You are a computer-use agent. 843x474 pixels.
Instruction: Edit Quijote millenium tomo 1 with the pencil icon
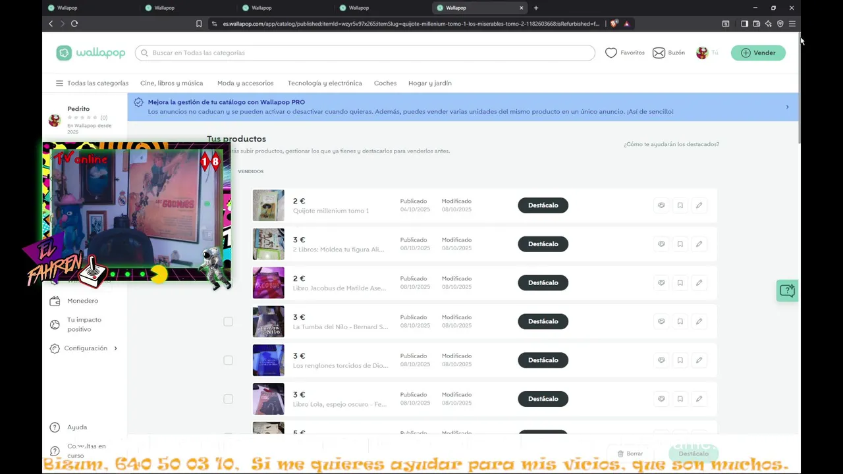pyautogui.click(x=699, y=205)
